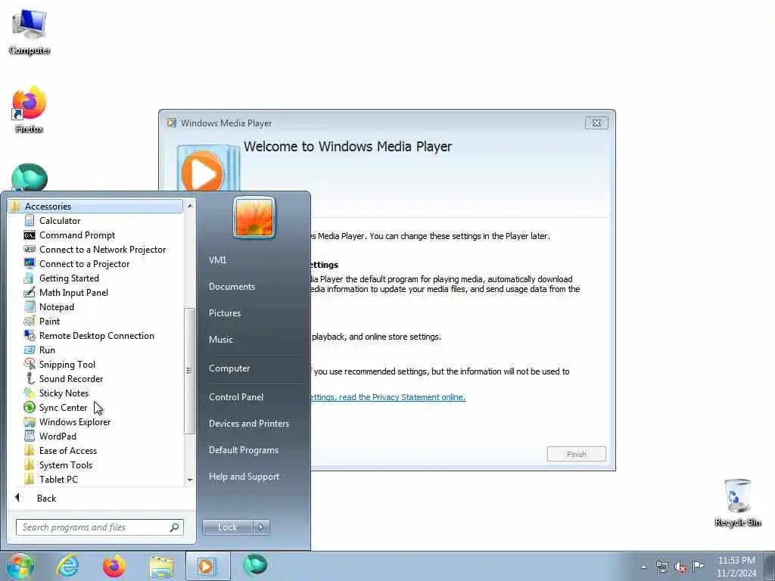Viewport: 775px width, 581px height.
Task: Open Devices and Printers
Action: click(x=248, y=424)
